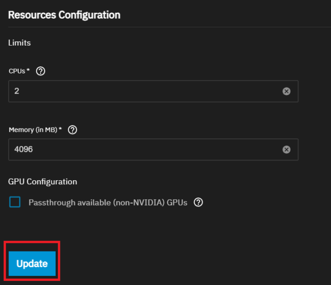Click the CPUs field label text
Image resolution: width=331 pixels, height=285 pixels.
click(x=17, y=71)
